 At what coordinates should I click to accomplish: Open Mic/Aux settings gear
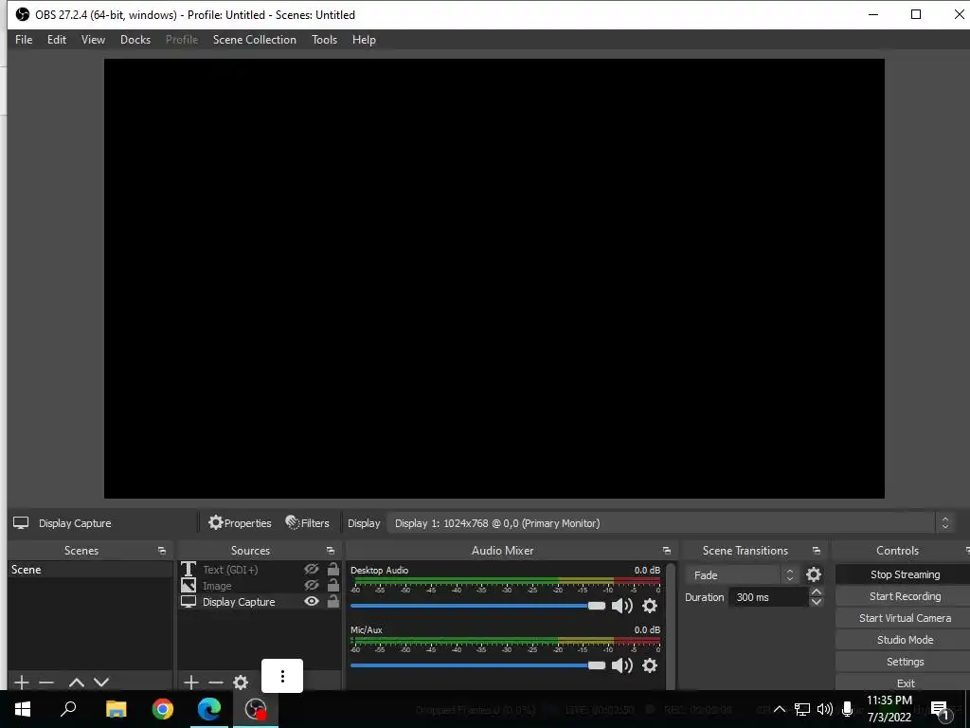point(650,665)
